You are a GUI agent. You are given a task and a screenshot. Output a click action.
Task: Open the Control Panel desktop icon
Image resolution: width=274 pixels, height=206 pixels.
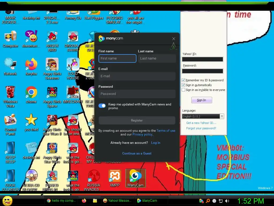tap(10, 124)
